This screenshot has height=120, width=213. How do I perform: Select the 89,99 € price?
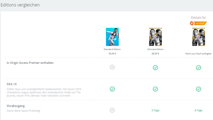coord(155,53)
